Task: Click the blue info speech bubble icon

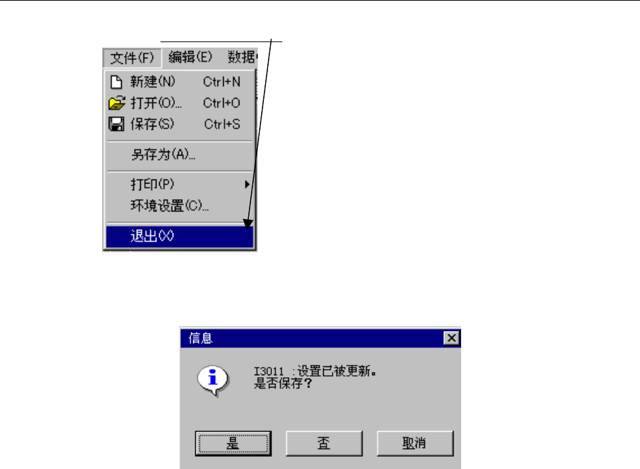Action: click(213, 380)
